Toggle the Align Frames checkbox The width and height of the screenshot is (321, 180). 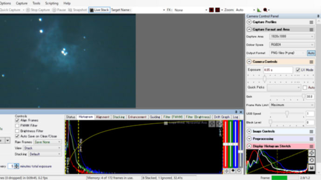click(x=17, y=121)
